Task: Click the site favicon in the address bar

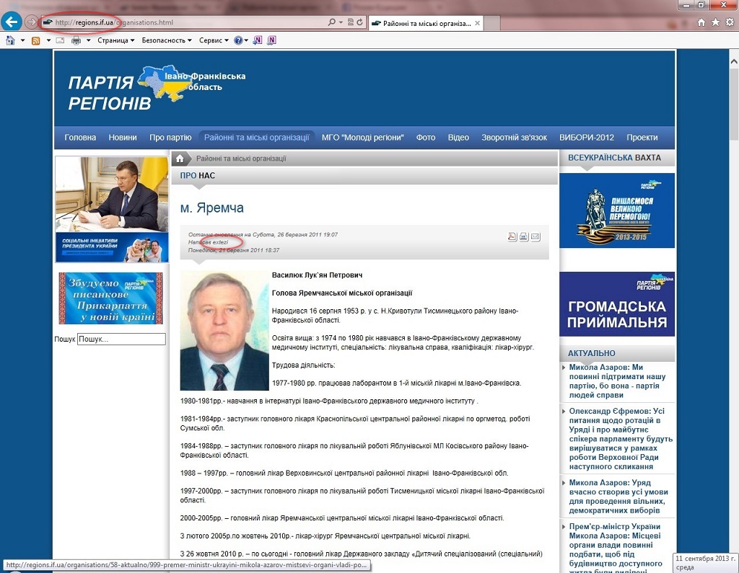Action: (47, 22)
